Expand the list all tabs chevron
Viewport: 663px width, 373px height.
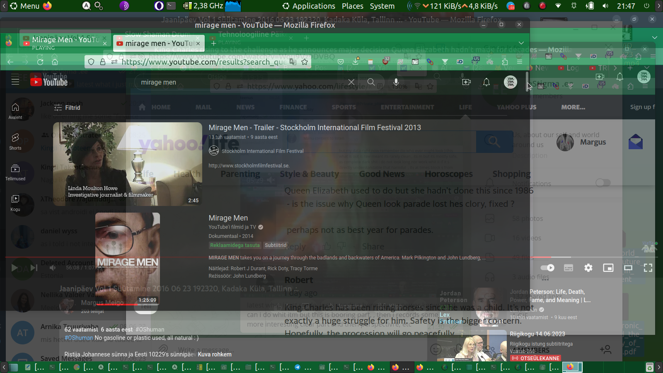tap(521, 43)
